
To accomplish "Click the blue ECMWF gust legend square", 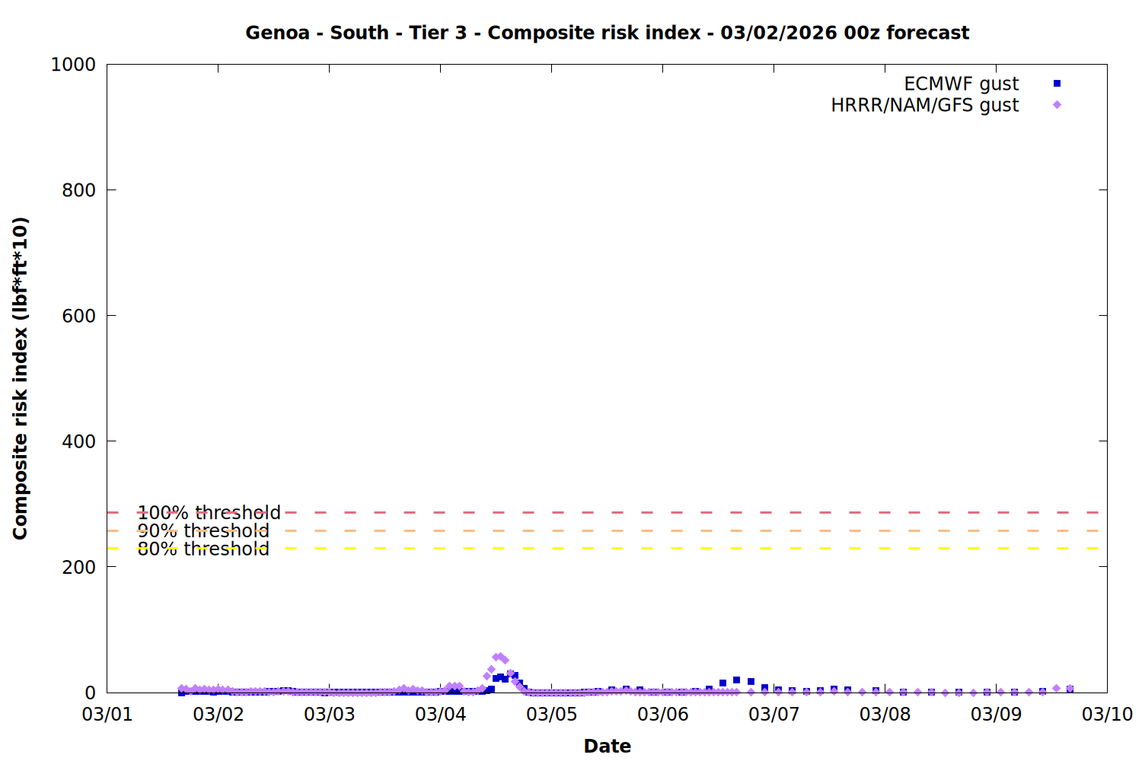I will coord(1057,84).
